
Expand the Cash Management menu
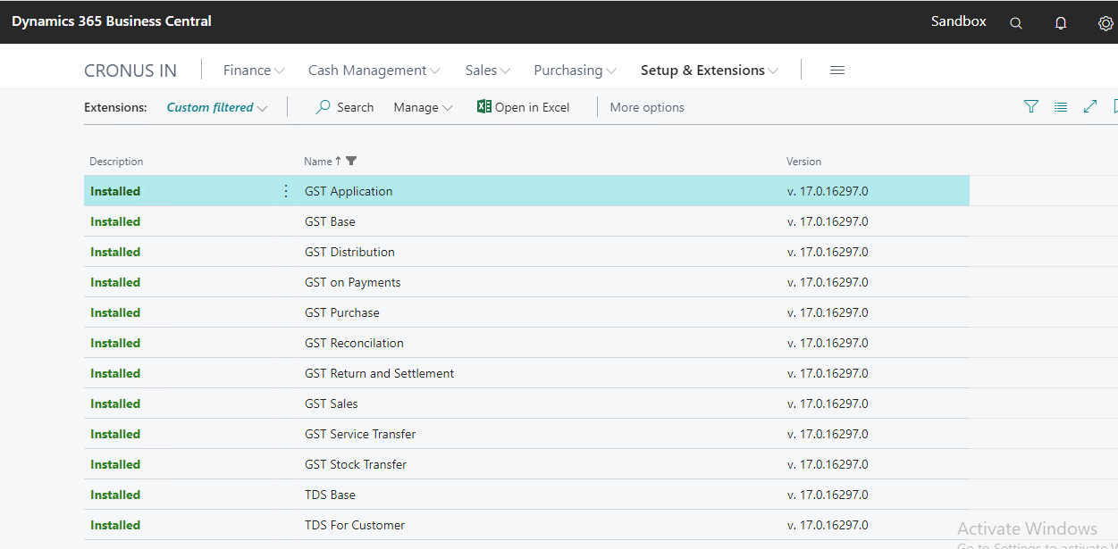(374, 71)
